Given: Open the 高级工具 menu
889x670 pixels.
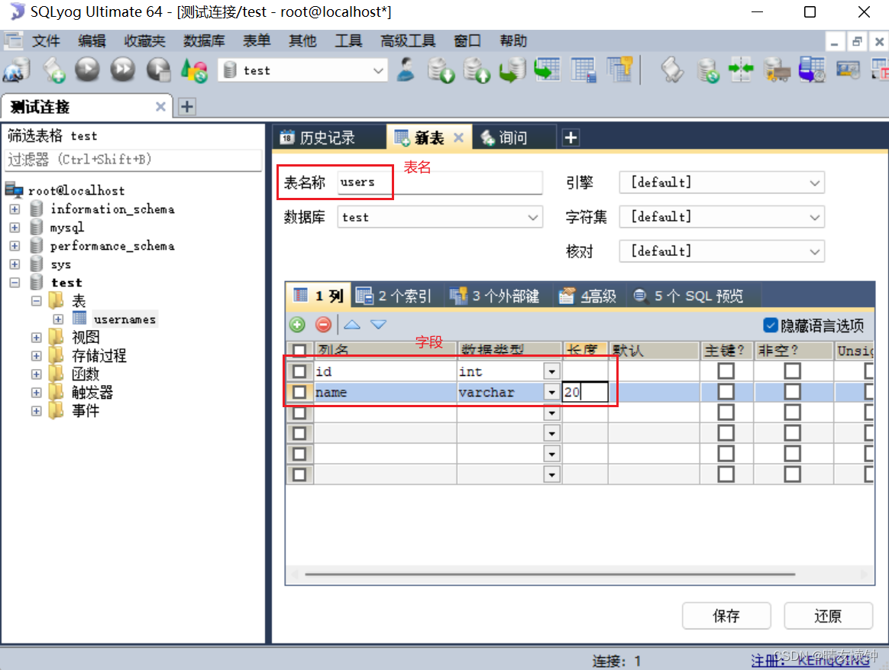Looking at the screenshot, I should tap(408, 40).
